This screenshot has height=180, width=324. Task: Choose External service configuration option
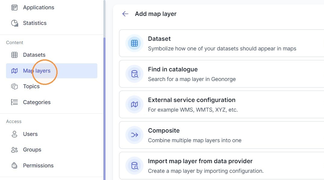click(222, 104)
